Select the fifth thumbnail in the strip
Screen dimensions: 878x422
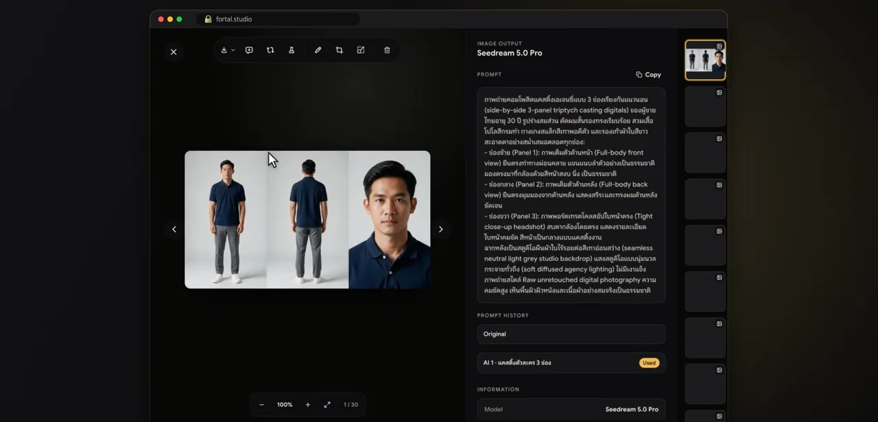705,245
